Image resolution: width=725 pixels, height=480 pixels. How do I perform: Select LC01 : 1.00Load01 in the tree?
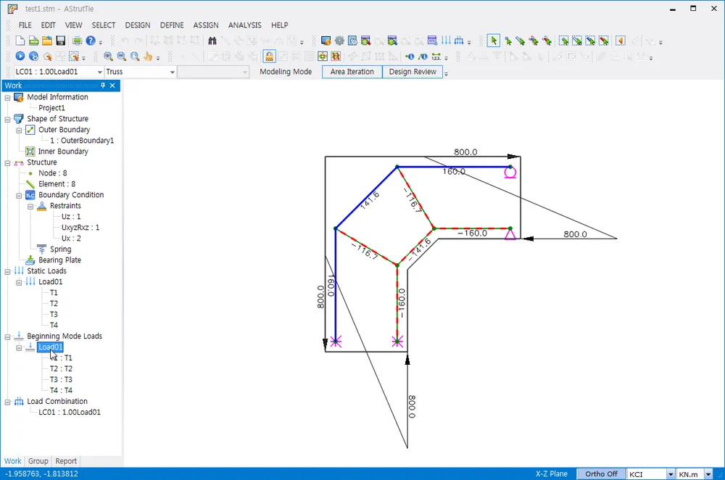coord(70,412)
